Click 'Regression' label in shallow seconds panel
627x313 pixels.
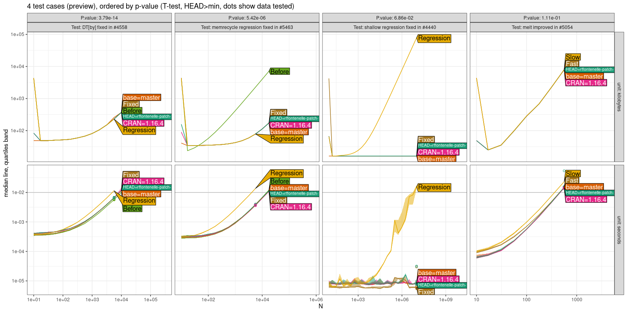point(434,187)
